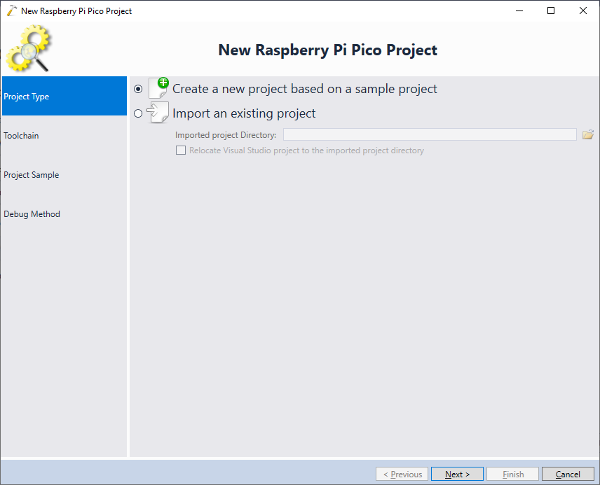The width and height of the screenshot is (600, 485).
Task: Open the folder browse icon for imported directory
Action: (588, 134)
